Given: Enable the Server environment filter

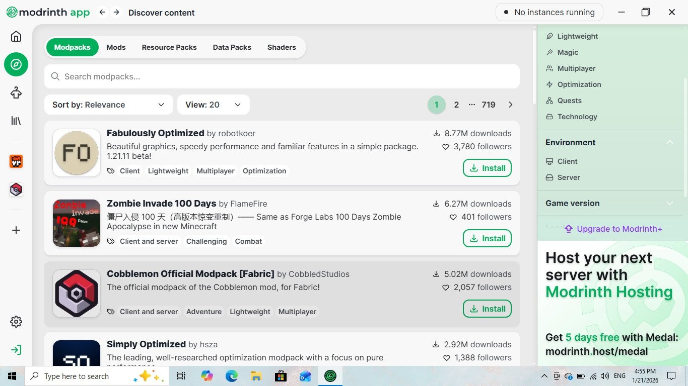Looking at the screenshot, I should tap(569, 177).
